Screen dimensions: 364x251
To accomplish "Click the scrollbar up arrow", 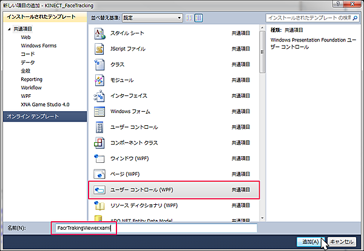I will [262, 28].
